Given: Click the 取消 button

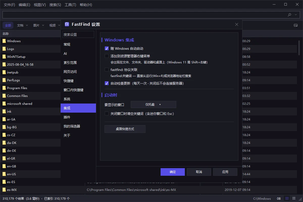Looking at the screenshot, I should tap(199, 172).
